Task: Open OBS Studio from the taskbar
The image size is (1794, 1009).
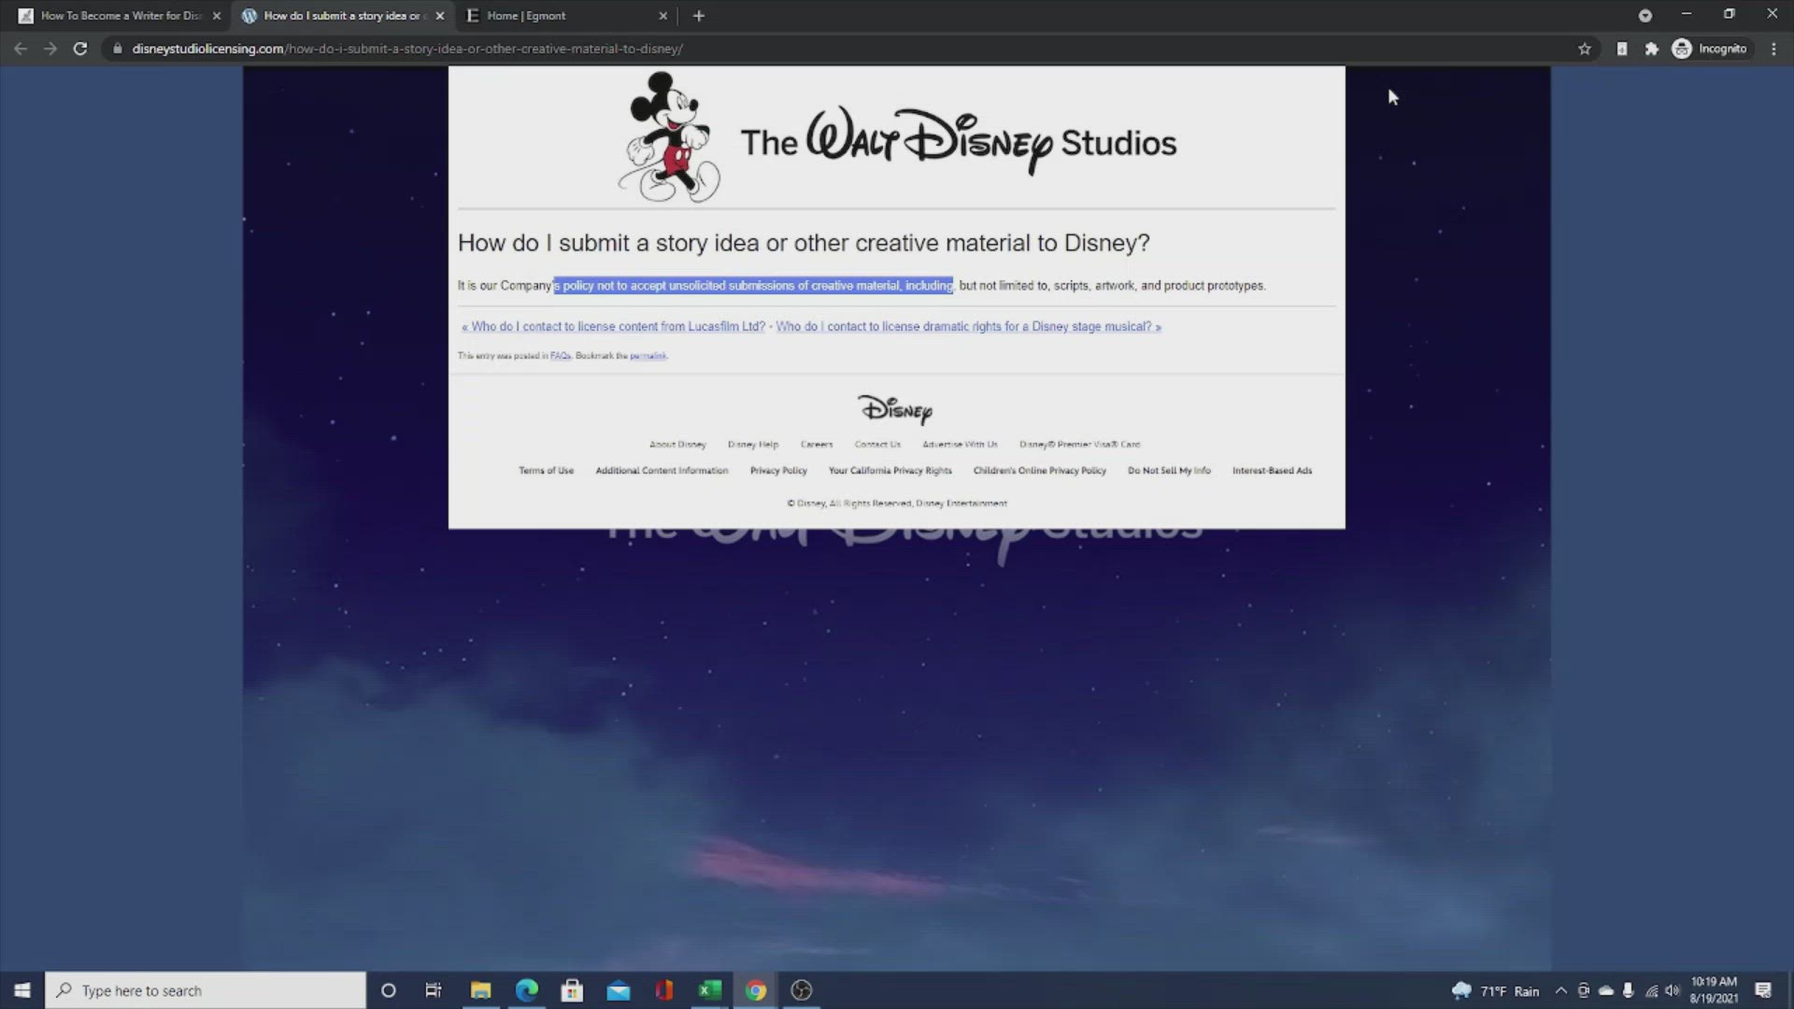Action: 802,990
